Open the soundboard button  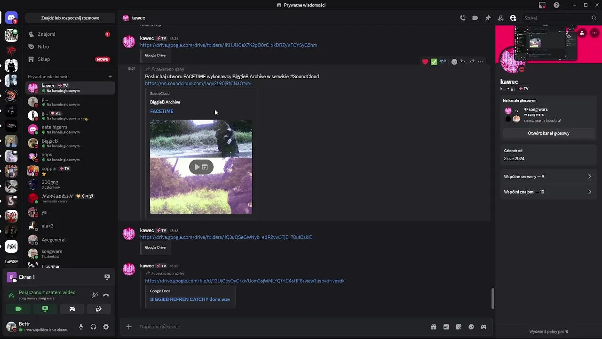coord(99,309)
